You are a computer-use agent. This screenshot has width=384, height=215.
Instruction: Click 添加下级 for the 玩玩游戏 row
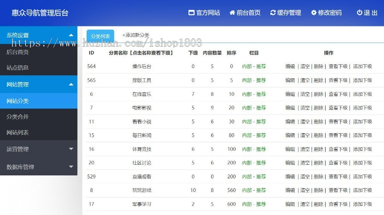[362, 190]
